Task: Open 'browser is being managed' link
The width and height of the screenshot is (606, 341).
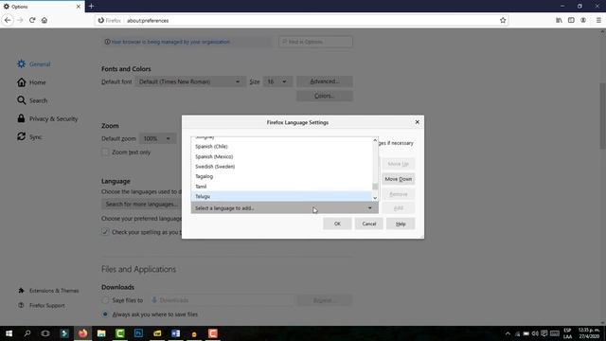Action: [x=170, y=42]
